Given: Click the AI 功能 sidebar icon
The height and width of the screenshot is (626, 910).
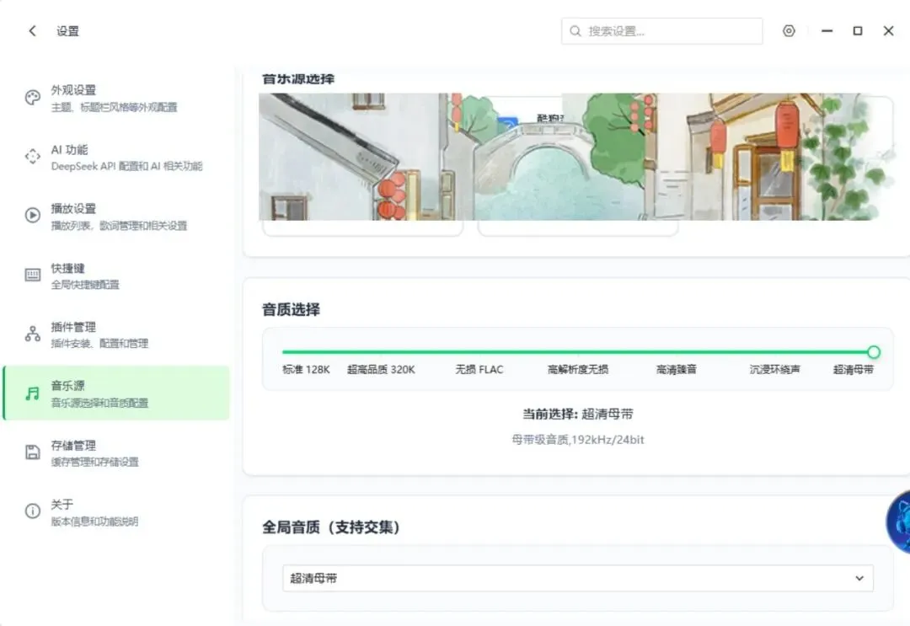Looking at the screenshot, I should coord(33,157).
